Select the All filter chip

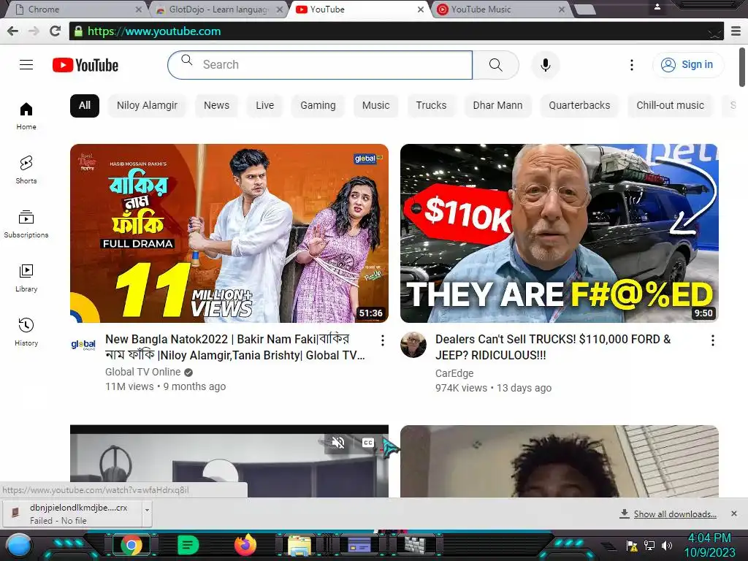[x=85, y=105]
